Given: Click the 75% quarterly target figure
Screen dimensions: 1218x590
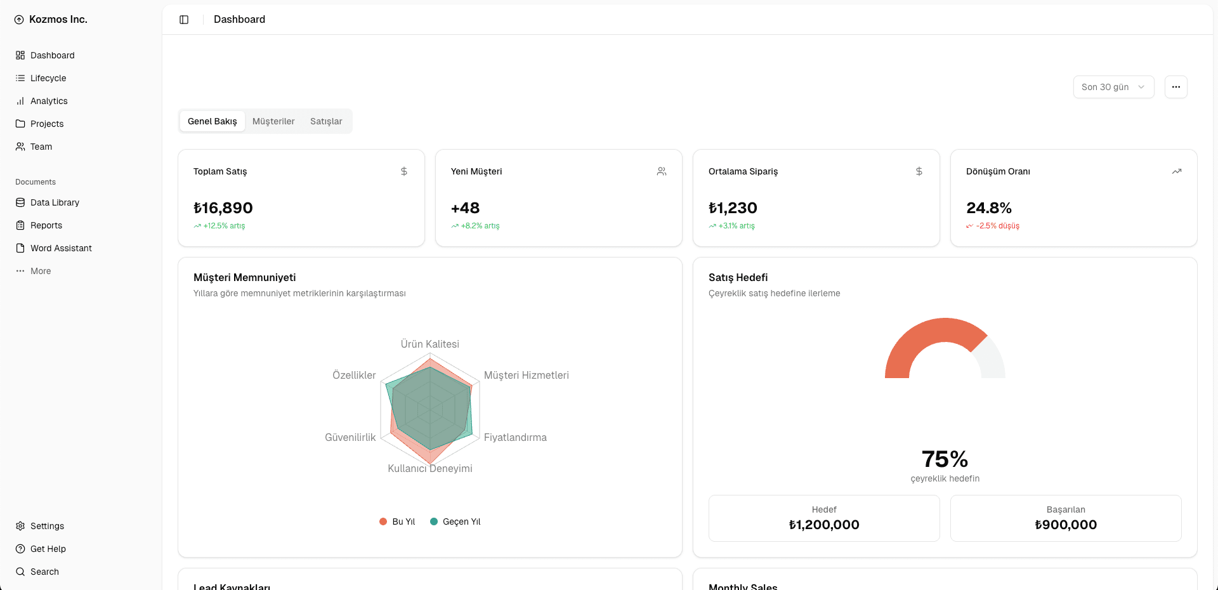Looking at the screenshot, I should click(945, 459).
